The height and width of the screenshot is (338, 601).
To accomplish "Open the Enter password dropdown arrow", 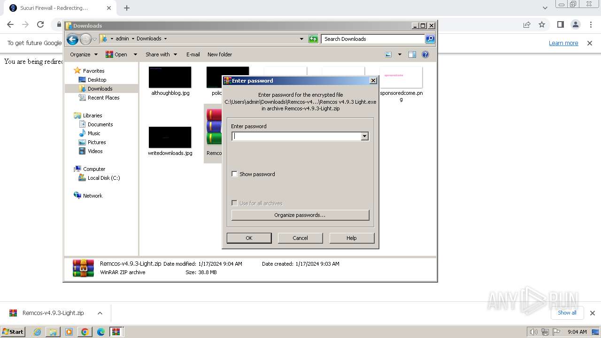I will [x=364, y=136].
